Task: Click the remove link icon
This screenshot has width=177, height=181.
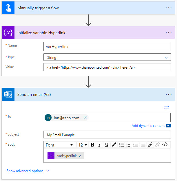Action: coord(157,145)
